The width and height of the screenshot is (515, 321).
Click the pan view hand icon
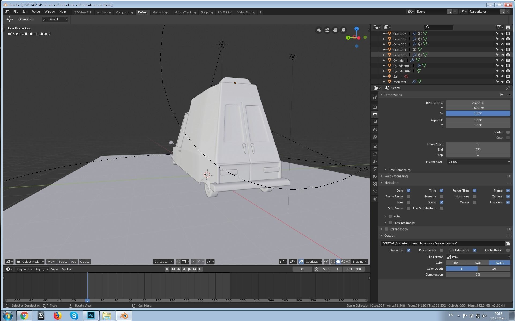pos(335,30)
